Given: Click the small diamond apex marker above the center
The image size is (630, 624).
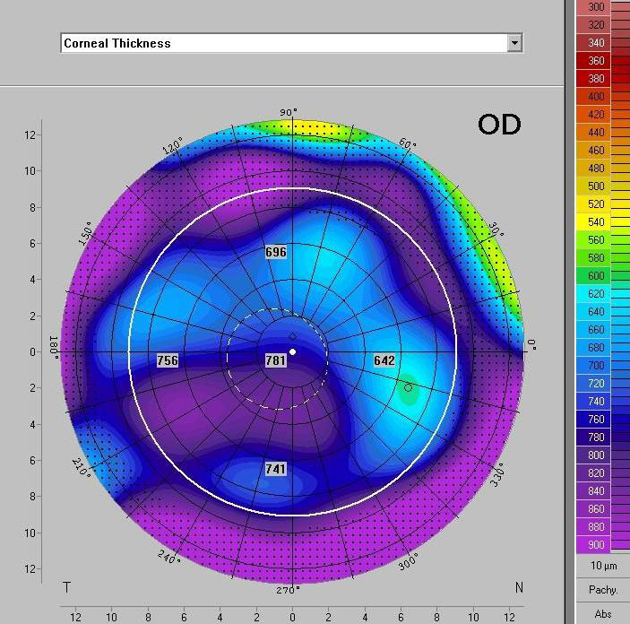Looking at the screenshot, I should pos(292,336).
